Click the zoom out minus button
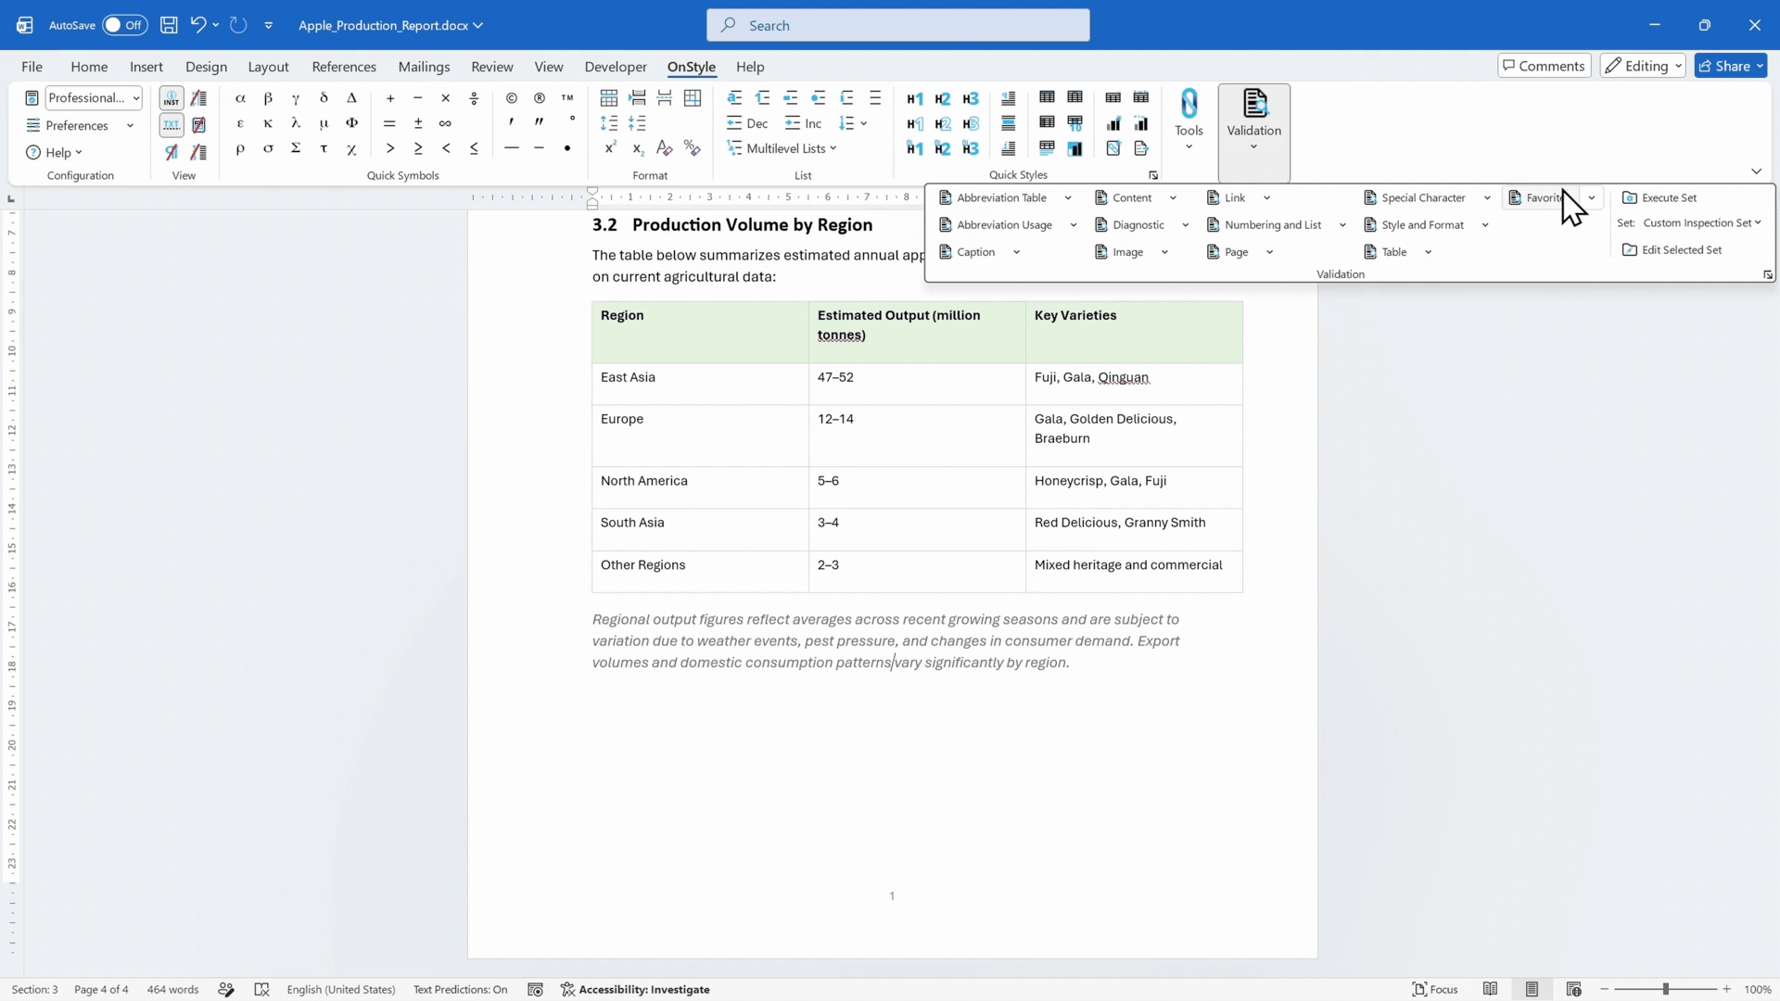The height and width of the screenshot is (1001, 1780). coord(1605,990)
